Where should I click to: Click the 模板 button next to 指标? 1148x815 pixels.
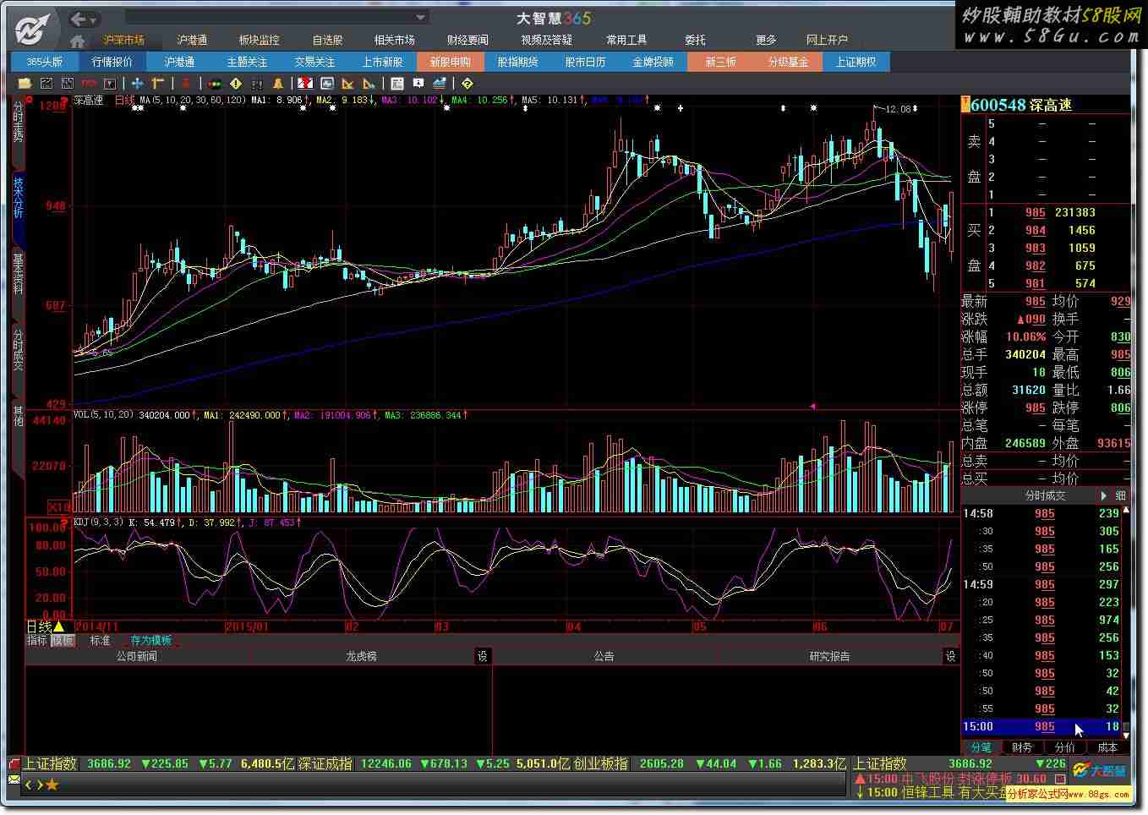63,641
